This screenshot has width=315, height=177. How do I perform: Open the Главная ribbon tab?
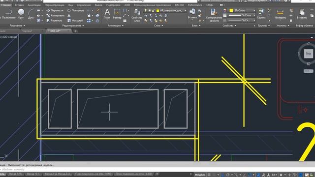pos(6,5)
